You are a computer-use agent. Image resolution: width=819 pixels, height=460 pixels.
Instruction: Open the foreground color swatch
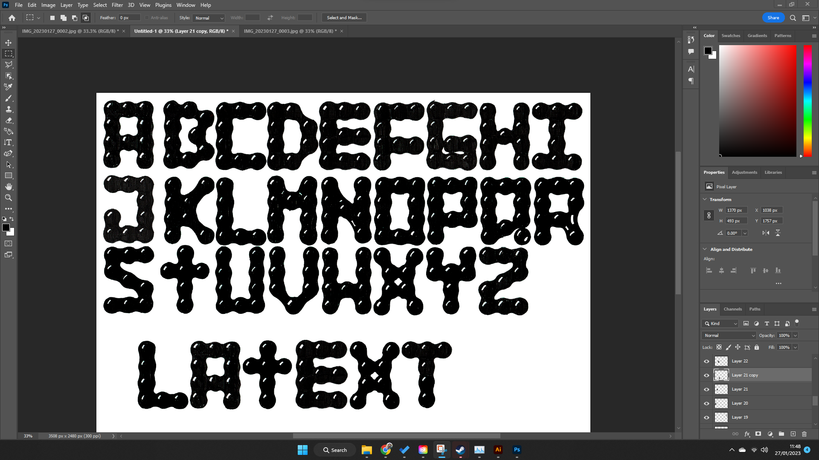6,228
